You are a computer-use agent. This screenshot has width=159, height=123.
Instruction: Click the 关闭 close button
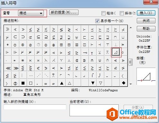[146, 20]
